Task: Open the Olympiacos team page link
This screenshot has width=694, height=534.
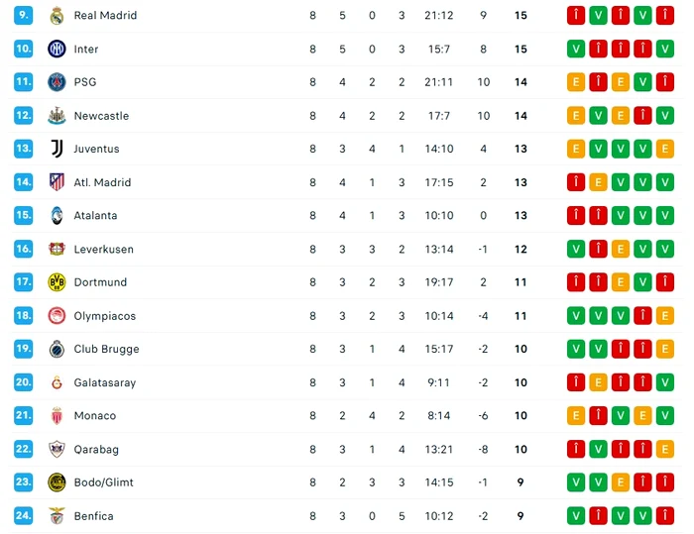Action: click(x=104, y=316)
